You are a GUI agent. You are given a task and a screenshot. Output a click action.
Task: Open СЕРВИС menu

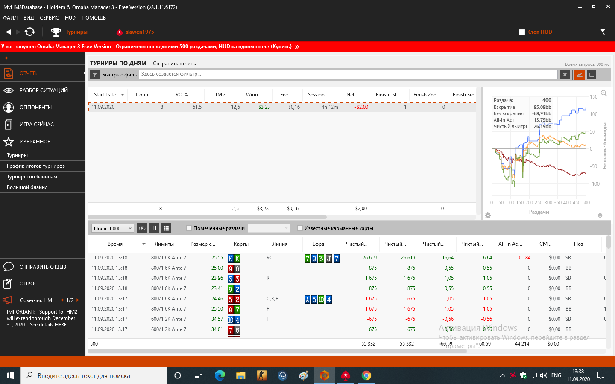[49, 18]
